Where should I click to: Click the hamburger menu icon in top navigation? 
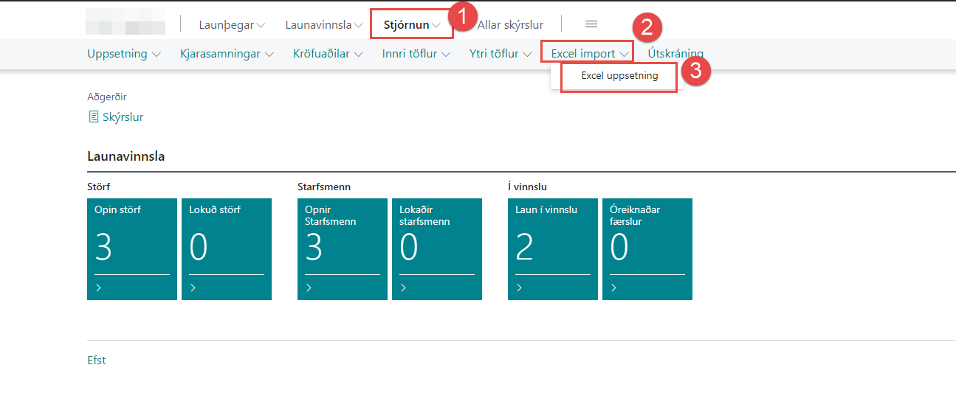pyautogui.click(x=591, y=24)
